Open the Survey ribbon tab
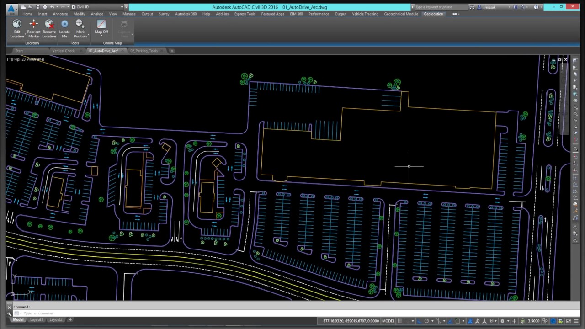Viewport: 585px width, 329px height. click(x=164, y=14)
